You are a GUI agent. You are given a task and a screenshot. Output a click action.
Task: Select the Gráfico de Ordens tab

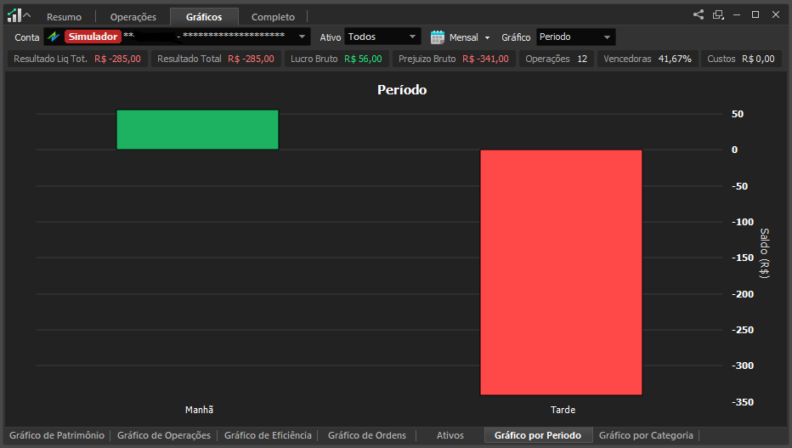coord(367,435)
